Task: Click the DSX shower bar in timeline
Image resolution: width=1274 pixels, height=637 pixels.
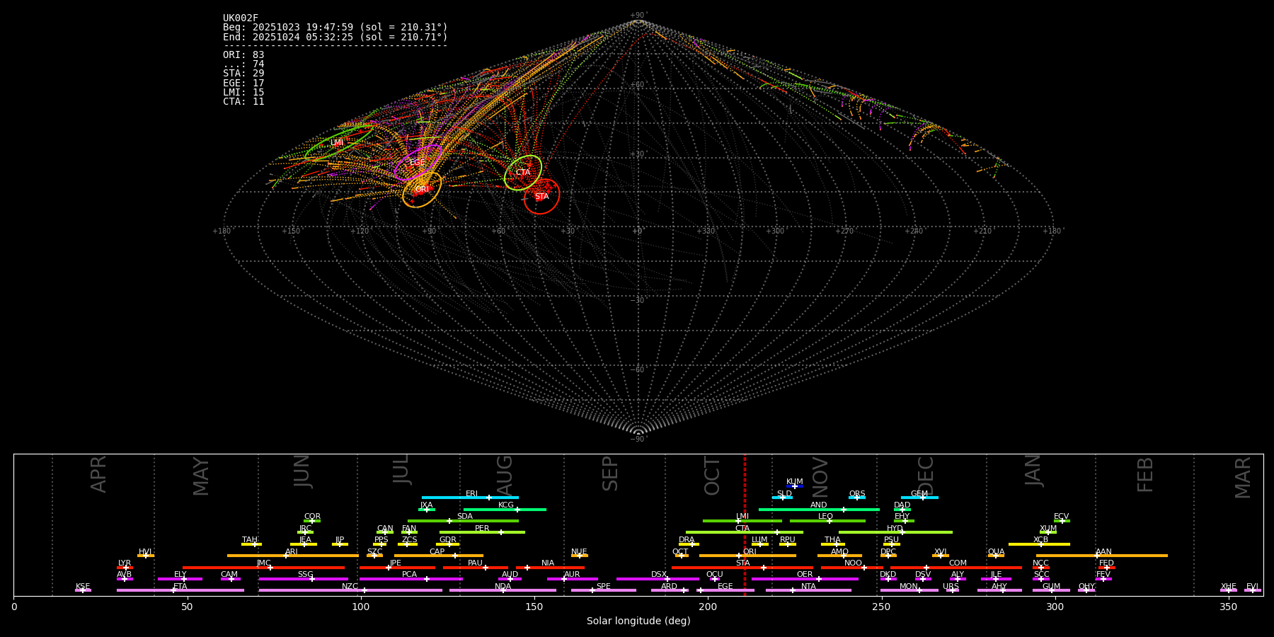Action: (x=658, y=579)
